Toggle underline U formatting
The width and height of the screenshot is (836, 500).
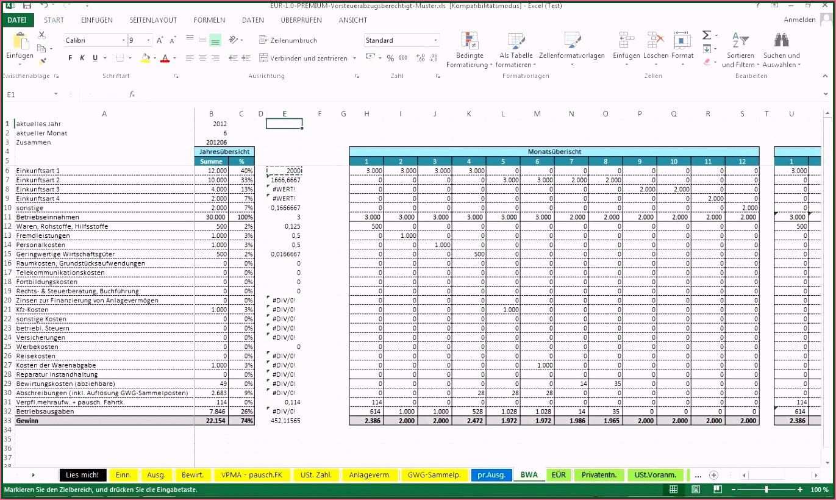point(95,58)
